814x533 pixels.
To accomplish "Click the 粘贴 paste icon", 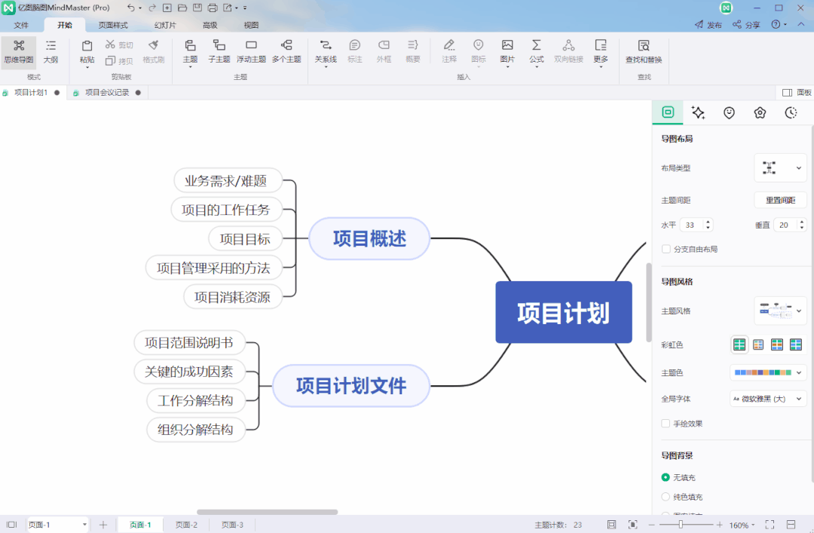I will [x=87, y=46].
